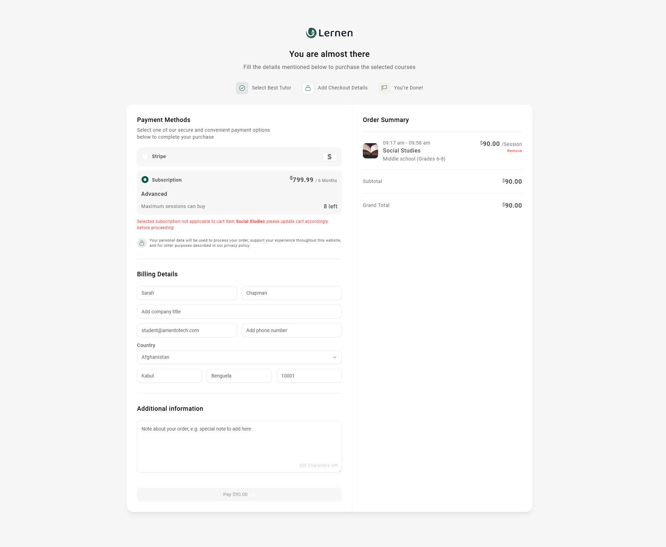
Task: Click the Social Studies book thumbnail
Action: coord(370,151)
